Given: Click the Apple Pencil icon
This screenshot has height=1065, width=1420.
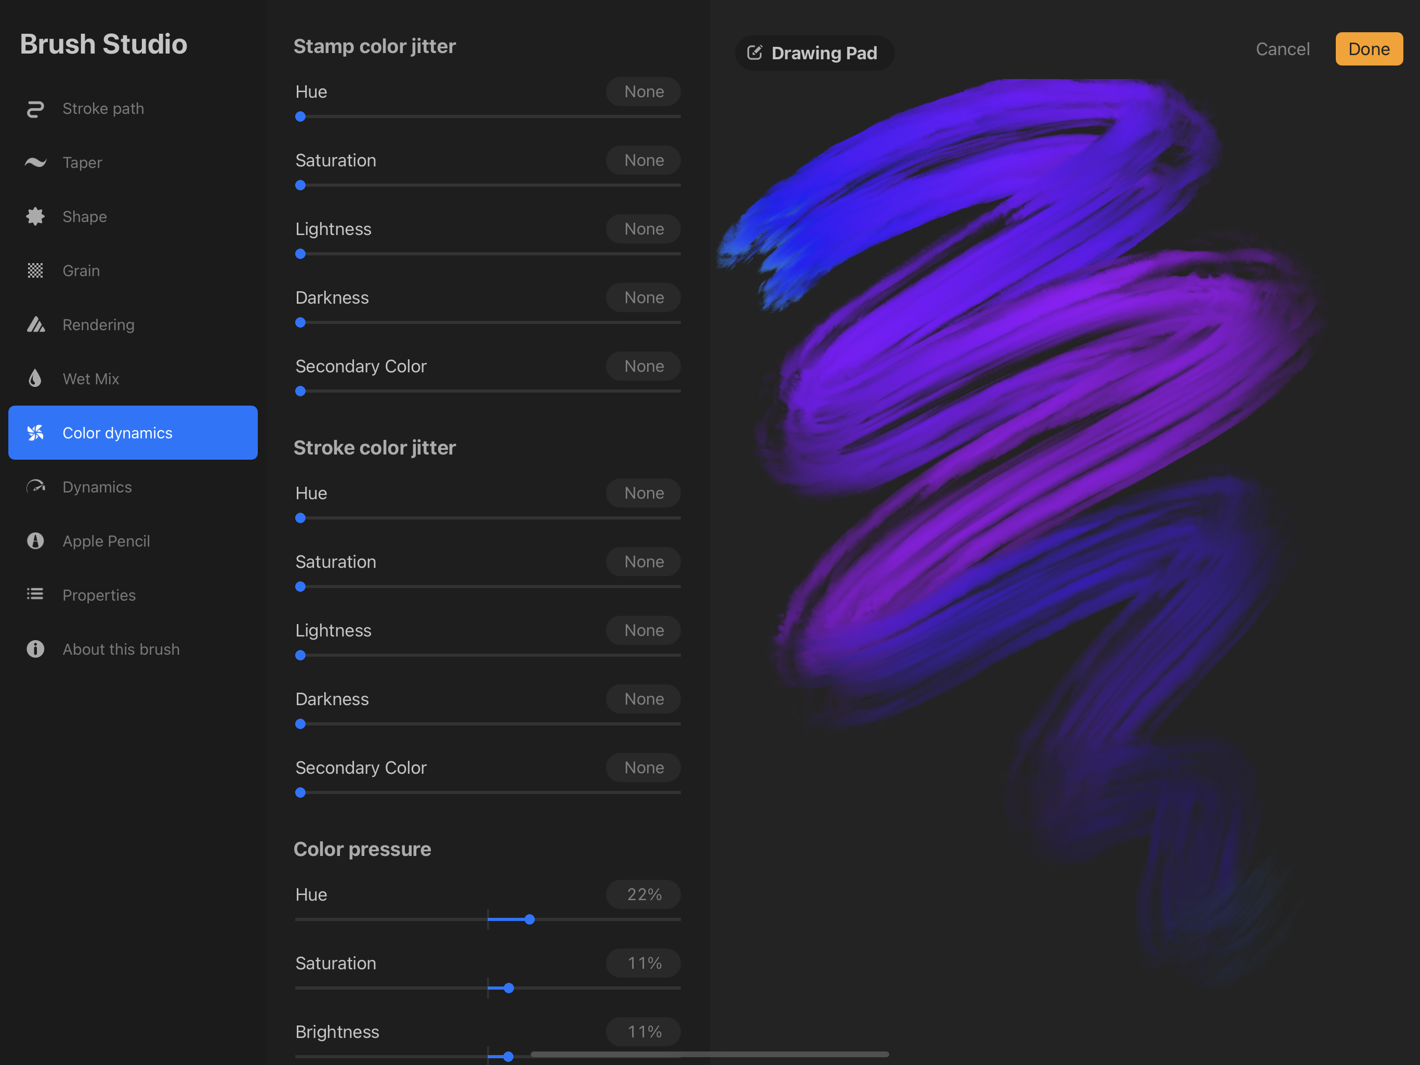Looking at the screenshot, I should [x=35, y=541].
